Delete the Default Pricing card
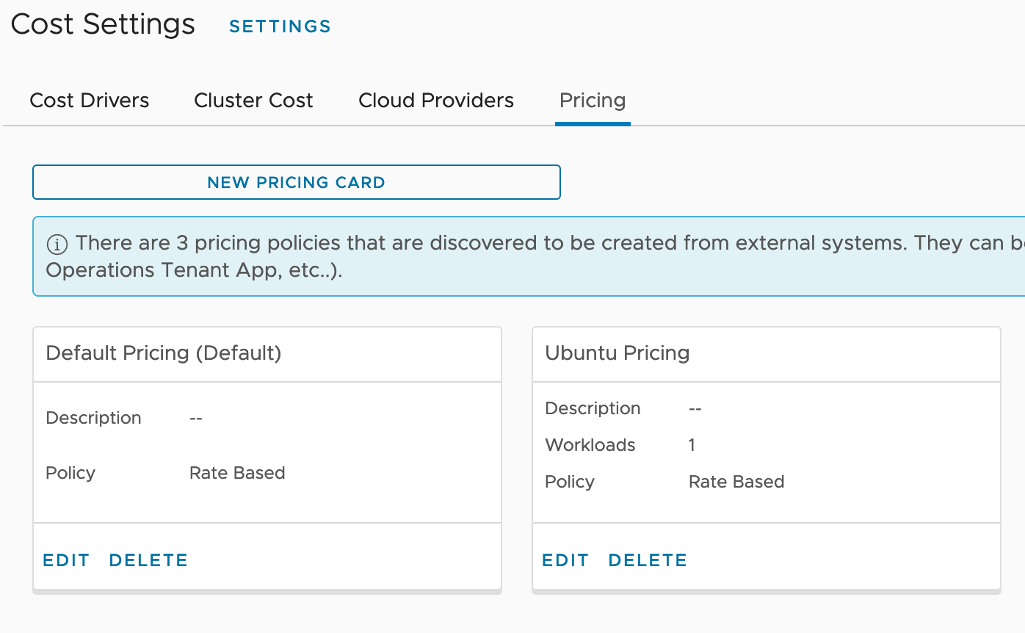The width and height of the screenshot is (1025, 633). click(x=148, y=560)
